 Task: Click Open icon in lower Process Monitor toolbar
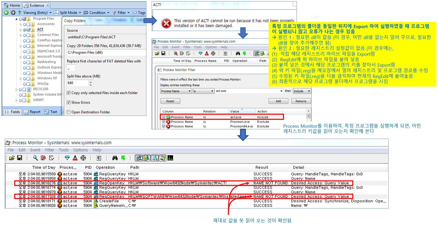[12, 158]
